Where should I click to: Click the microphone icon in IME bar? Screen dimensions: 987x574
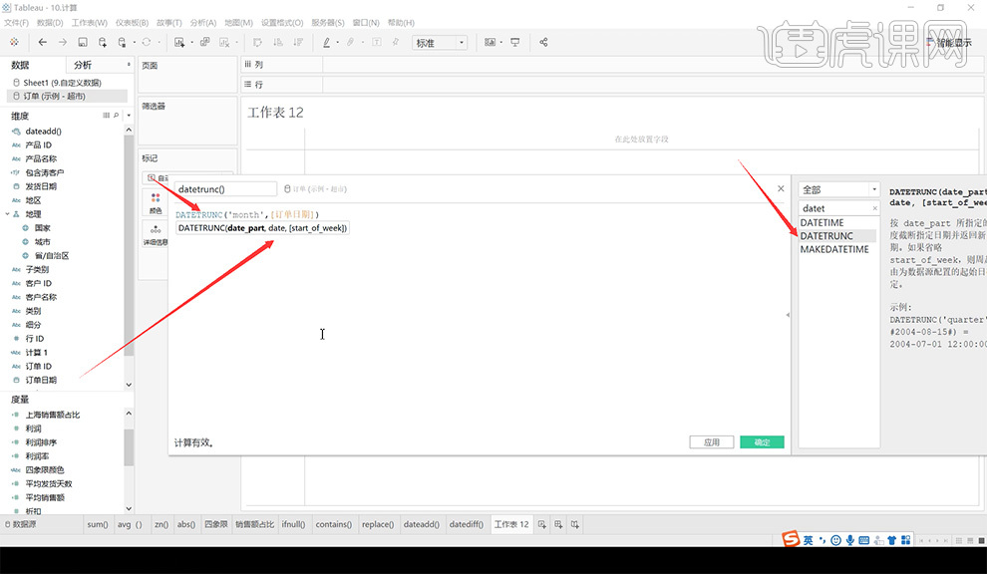[849, 540]
